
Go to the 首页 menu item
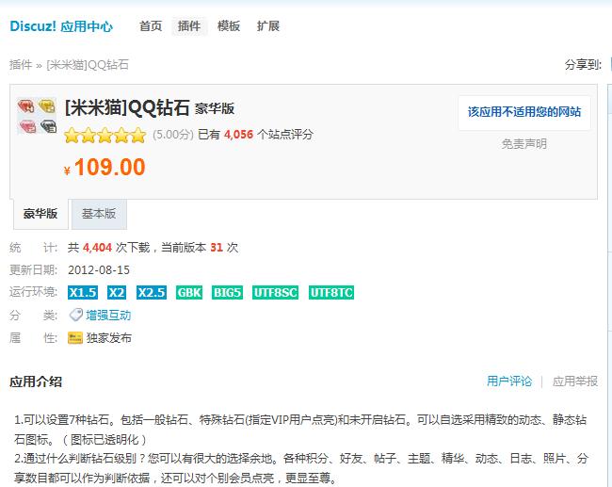coord(151,26)
